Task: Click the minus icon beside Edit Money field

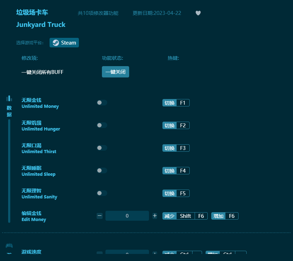Action: pyautogui.click(x=99, y=216)
